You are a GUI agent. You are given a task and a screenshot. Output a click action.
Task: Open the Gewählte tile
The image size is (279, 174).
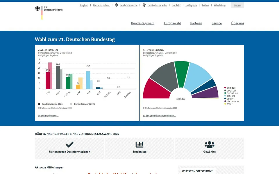click(210, 148)
